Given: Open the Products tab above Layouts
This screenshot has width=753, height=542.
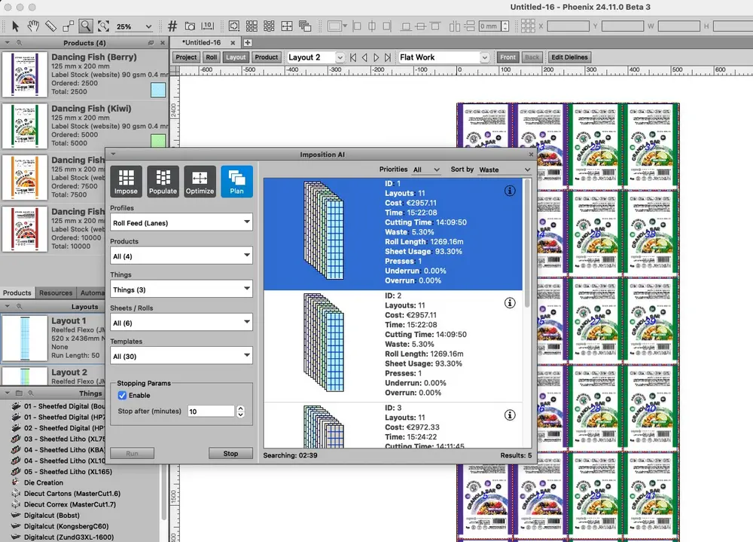Looking at the screenshot, I should point(17,293).
